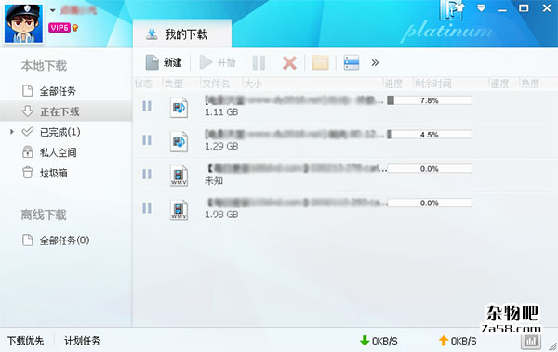The height and width of the screenshot is (352, 558).
Task: Toggle pause on the 1.98 GB download
Action: (147, 208)
